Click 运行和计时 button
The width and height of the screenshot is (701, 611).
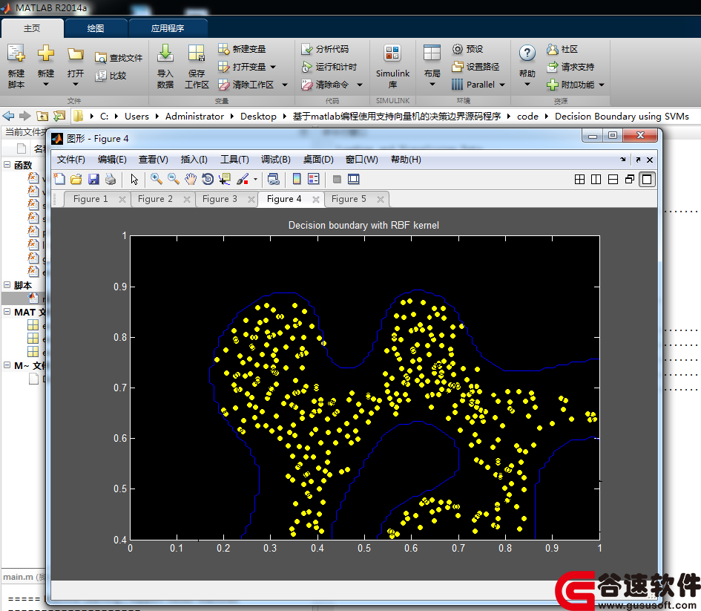[x=329, y=67]
